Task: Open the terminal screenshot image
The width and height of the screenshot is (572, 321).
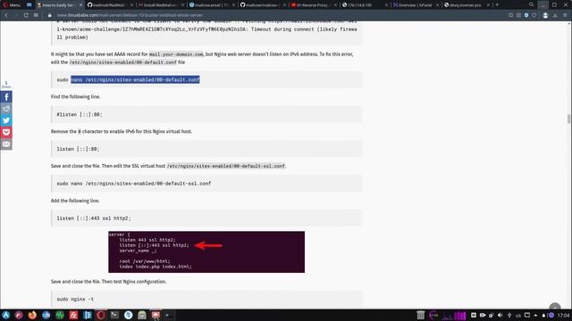Action: (x=206, y=251)
